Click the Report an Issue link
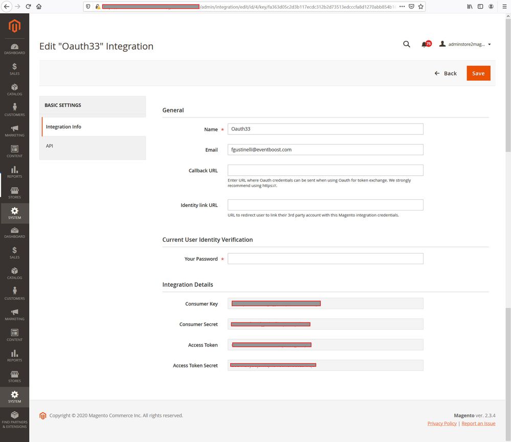 [x=478, y=424]
